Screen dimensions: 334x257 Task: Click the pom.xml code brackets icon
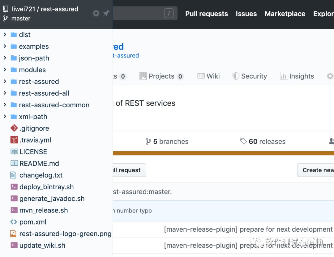(x=14, y=222)
